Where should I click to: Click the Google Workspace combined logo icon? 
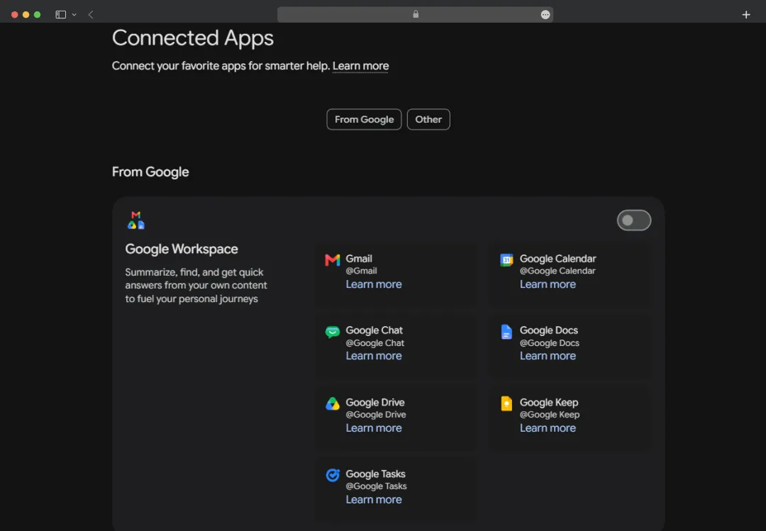[x=135, y=220]
